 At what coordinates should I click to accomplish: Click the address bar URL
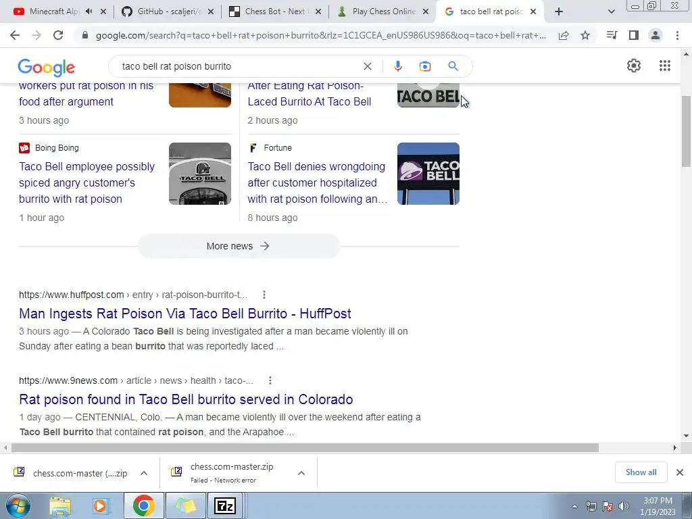click(x=321, y=35)
